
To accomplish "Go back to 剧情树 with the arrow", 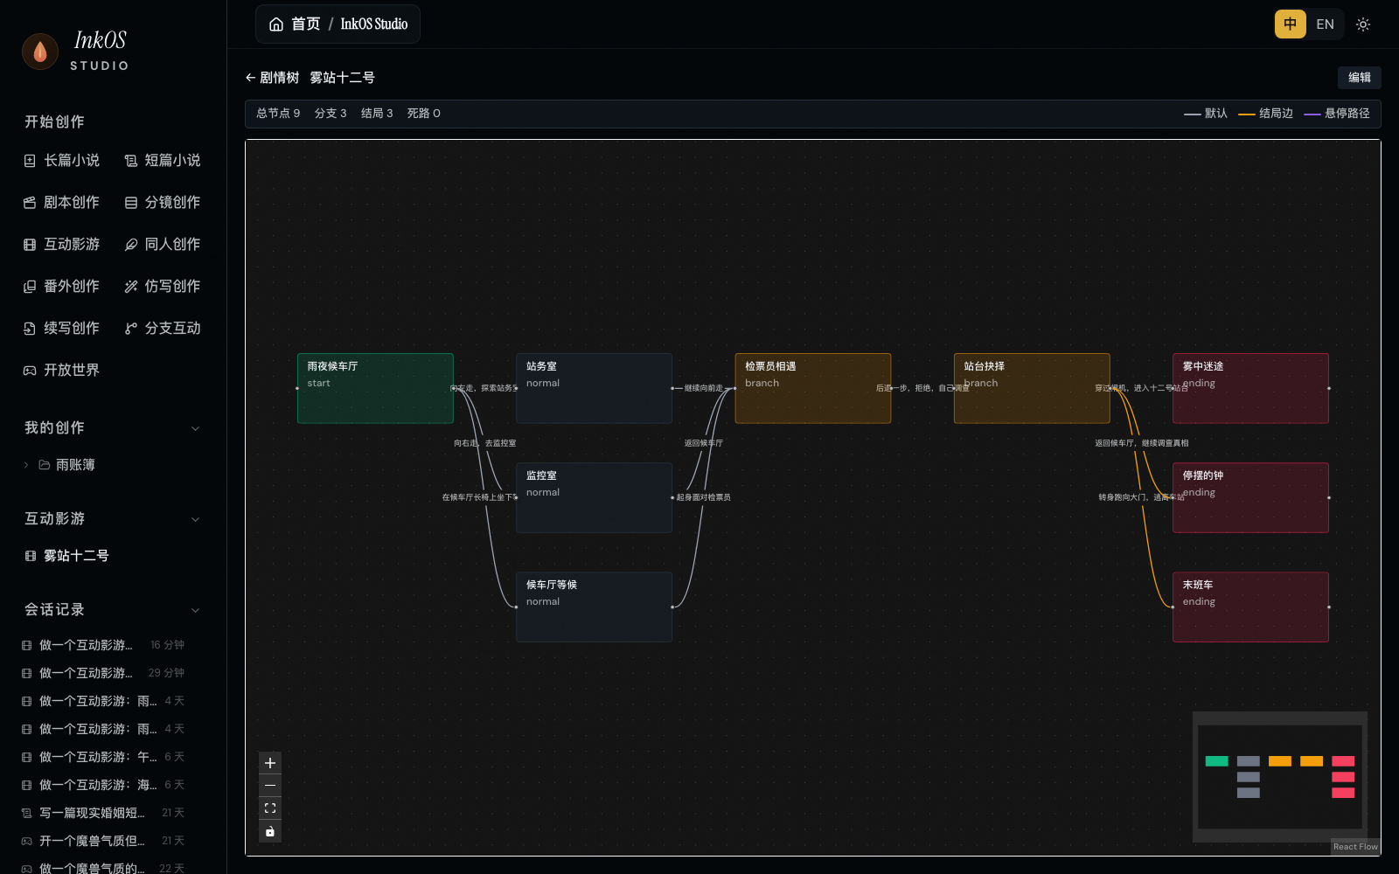I will (x=272, y=78).
